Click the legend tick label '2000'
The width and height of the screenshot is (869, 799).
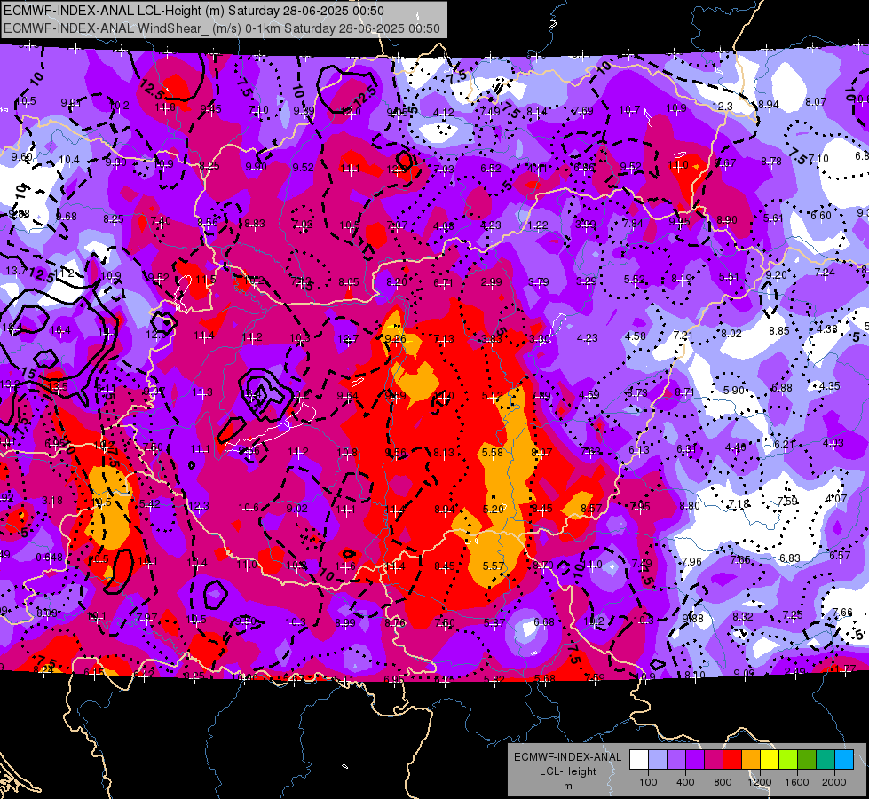[x=834, y=782]
